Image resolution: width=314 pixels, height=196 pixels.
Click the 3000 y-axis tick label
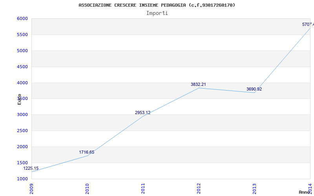pos(22,114)
